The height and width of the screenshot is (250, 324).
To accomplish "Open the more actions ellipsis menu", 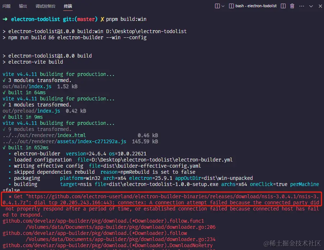I will (302, 6).
